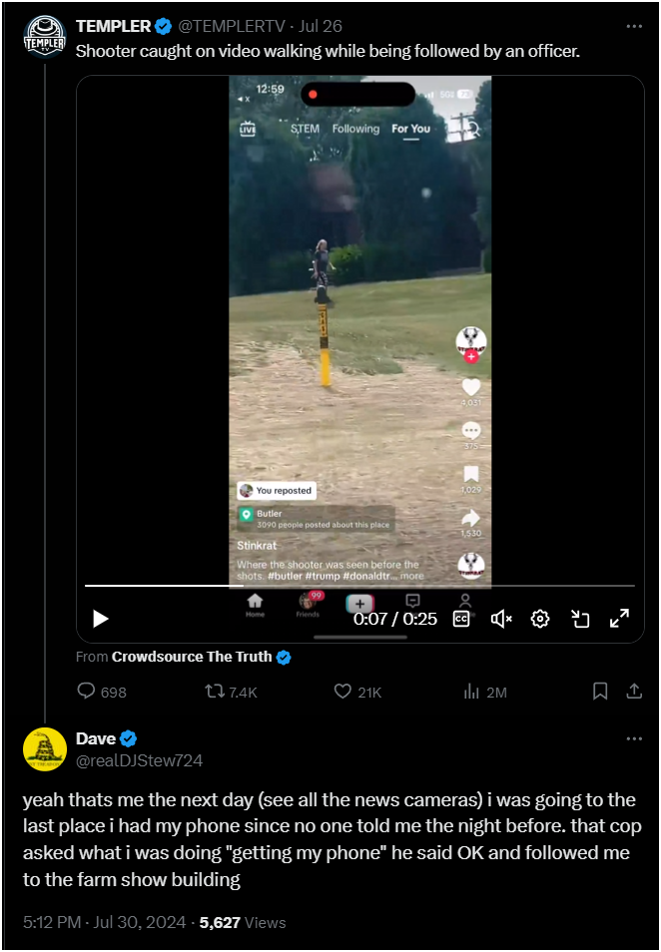Open video settings gear

(540, 619)
